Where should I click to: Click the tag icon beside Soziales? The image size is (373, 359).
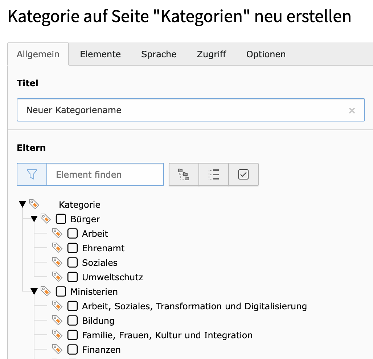coord(58,262)
